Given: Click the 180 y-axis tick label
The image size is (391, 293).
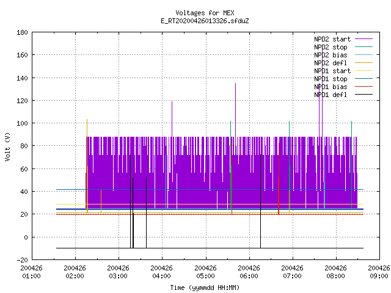Looking at the screenshot, I should pyautogui.click(x=22, y=32).
